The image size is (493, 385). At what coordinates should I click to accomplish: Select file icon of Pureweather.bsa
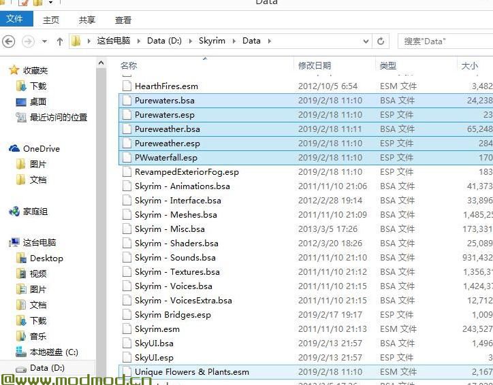(127, 129)
